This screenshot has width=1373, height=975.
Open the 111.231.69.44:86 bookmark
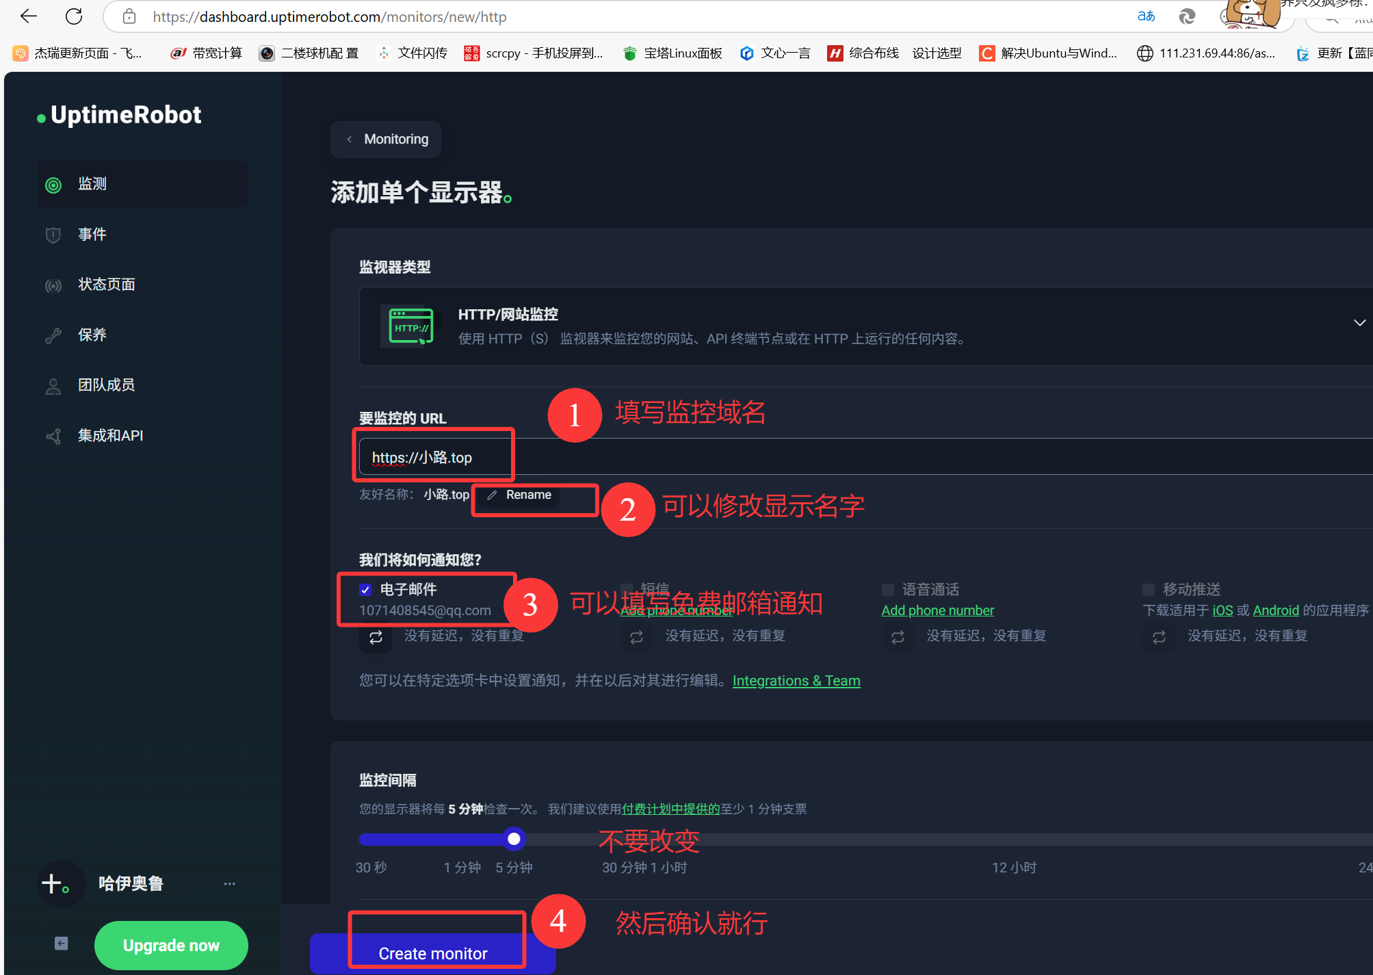point(1206,53)
